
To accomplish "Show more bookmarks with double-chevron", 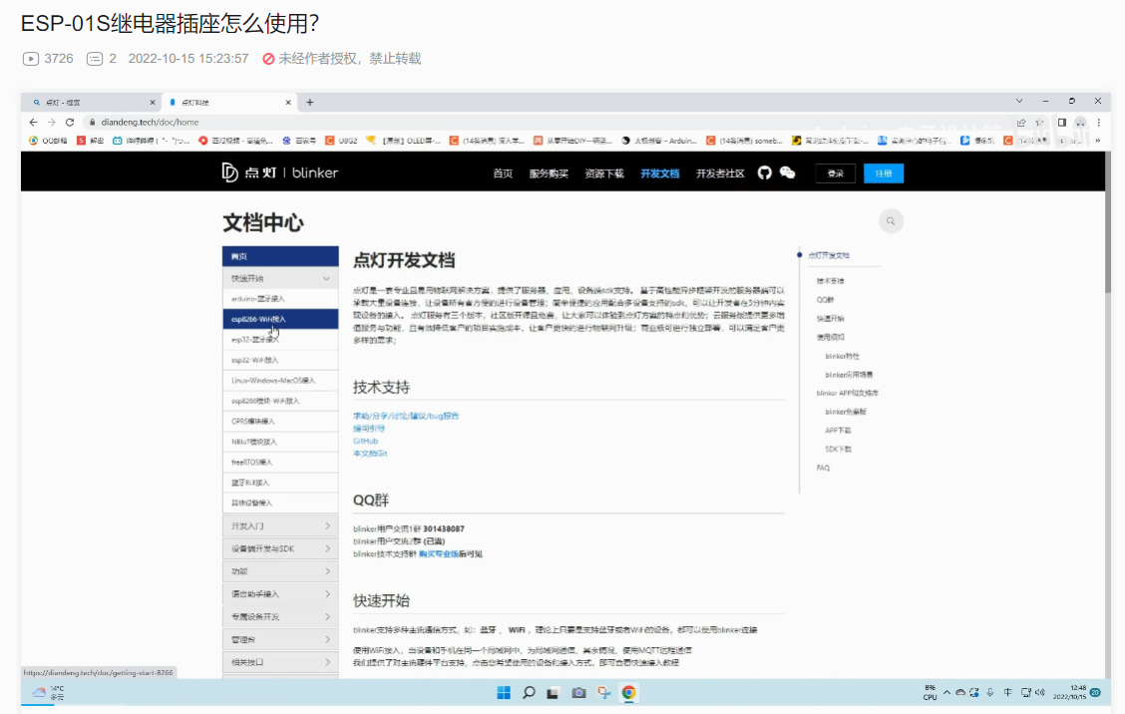I will pos(1098,141).
